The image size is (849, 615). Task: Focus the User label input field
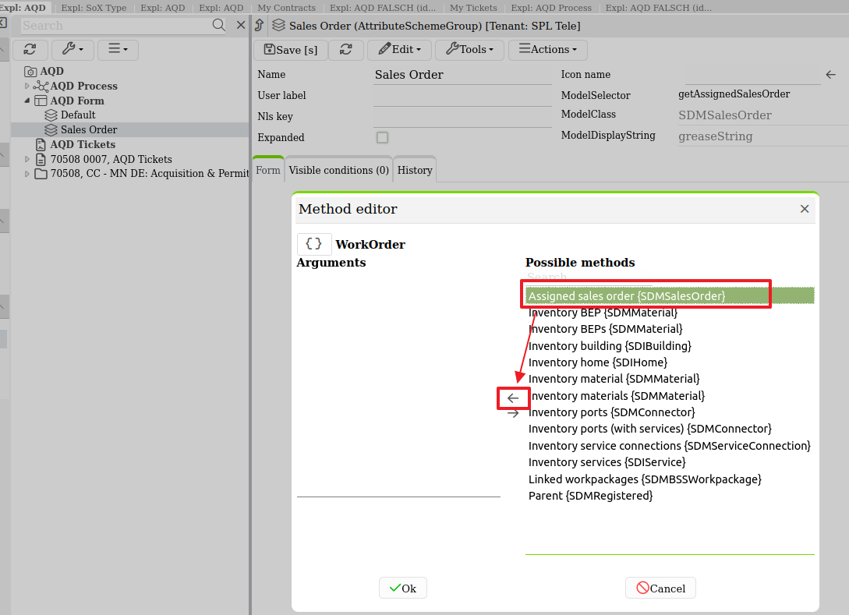click(x=462, y=96)
